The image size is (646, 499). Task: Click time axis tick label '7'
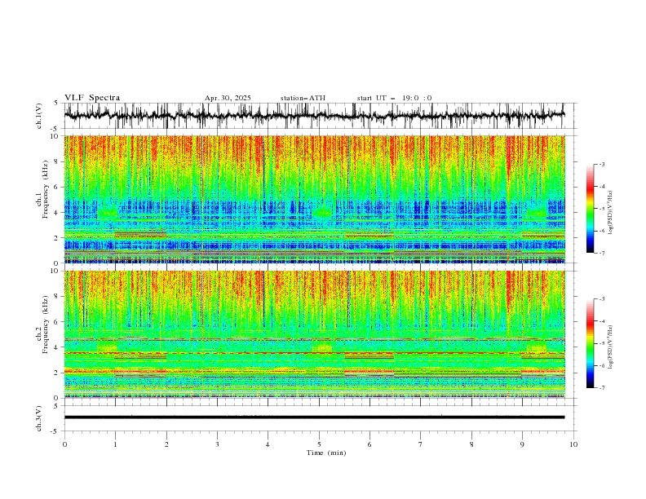[421, 444]
